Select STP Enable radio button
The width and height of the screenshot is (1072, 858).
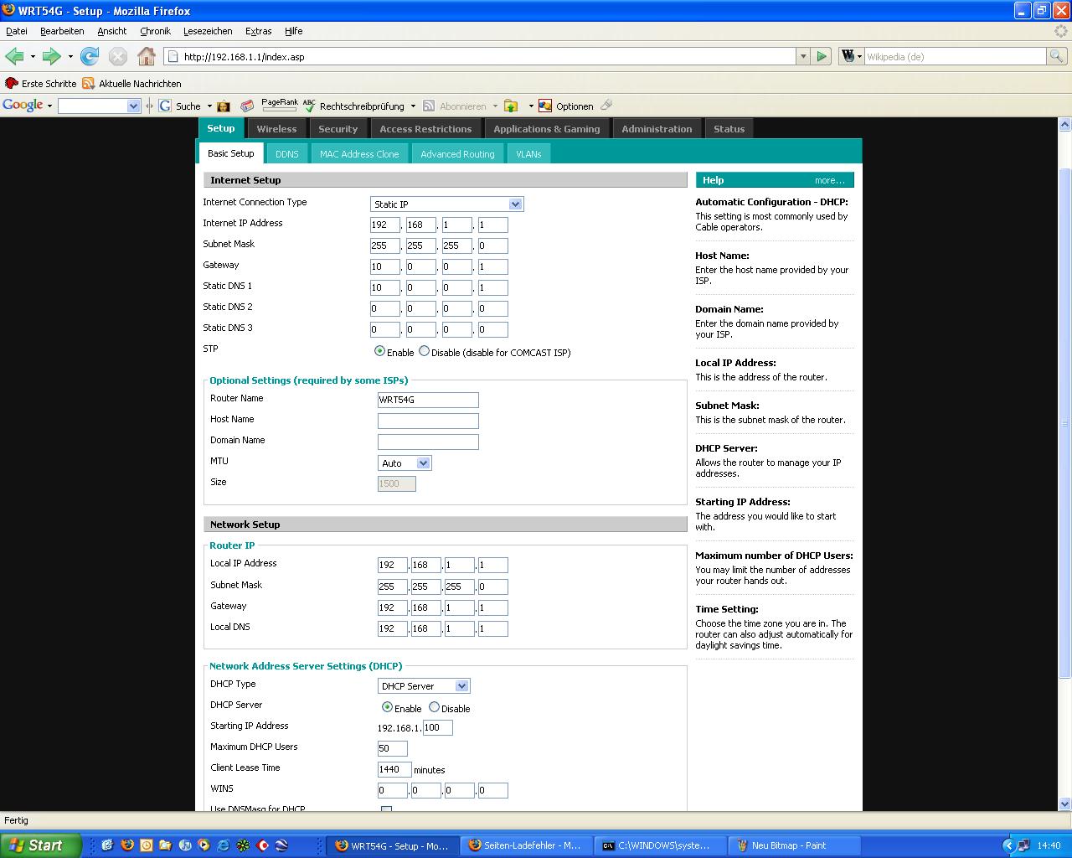tap(379, 351)
